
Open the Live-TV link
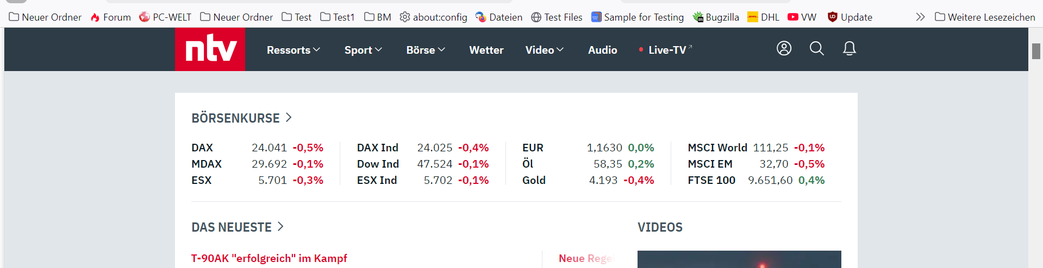point(666,50)
